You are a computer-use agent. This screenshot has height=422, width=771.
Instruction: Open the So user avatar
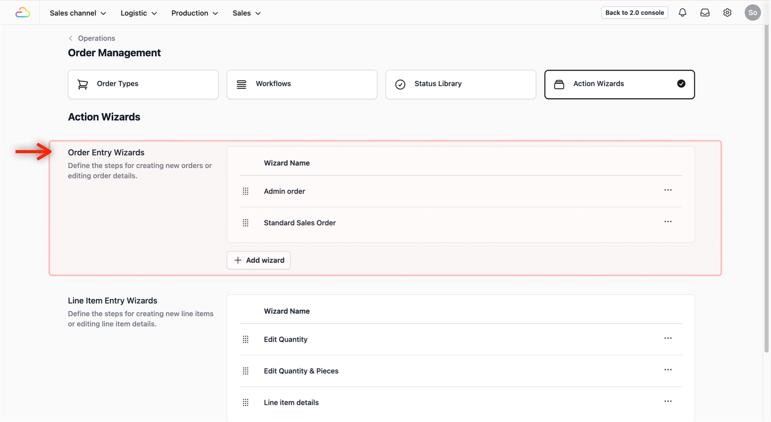(753, 13)
